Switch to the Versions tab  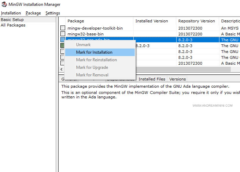177,79
